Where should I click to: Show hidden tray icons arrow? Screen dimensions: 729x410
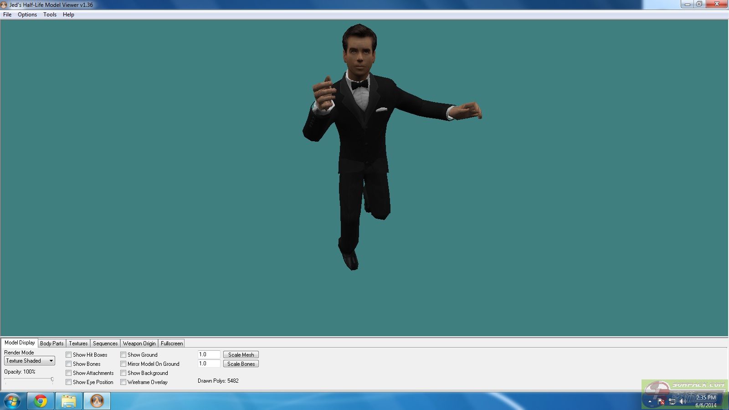tap(650, 401)
